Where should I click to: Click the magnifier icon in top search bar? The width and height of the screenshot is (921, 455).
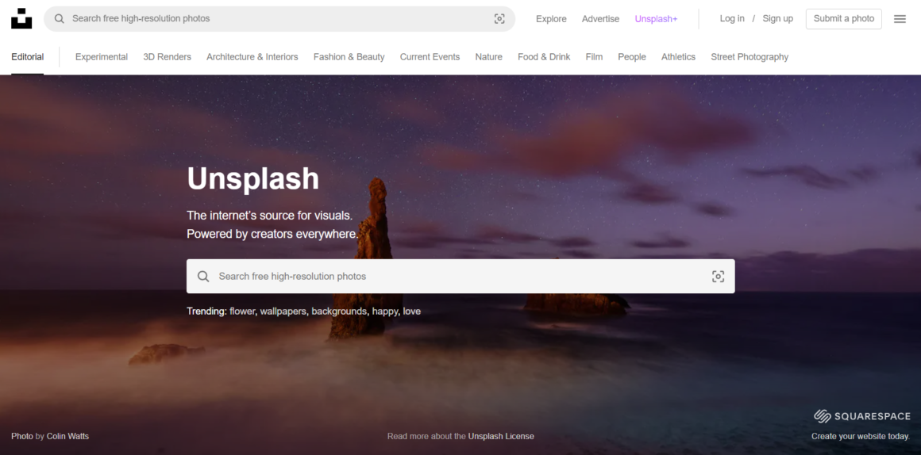pyautogui.click(x=60, y=19)
